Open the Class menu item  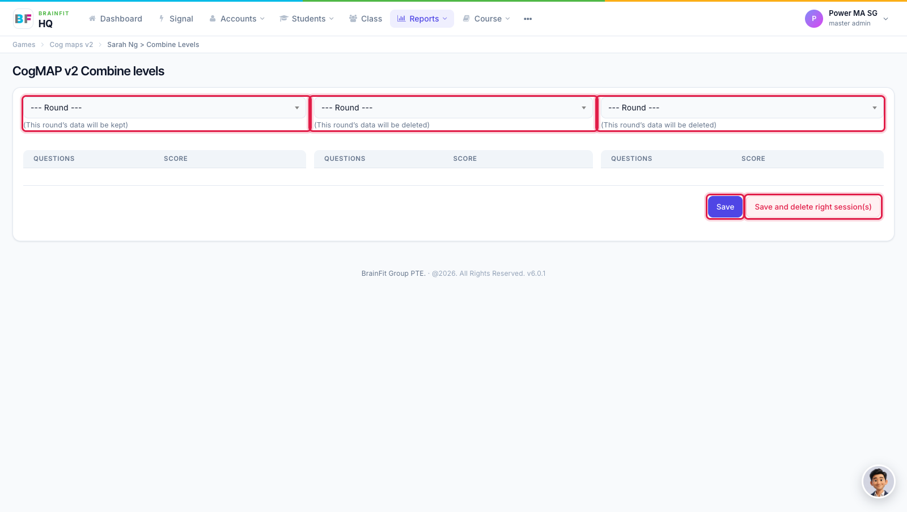point(366,19)
